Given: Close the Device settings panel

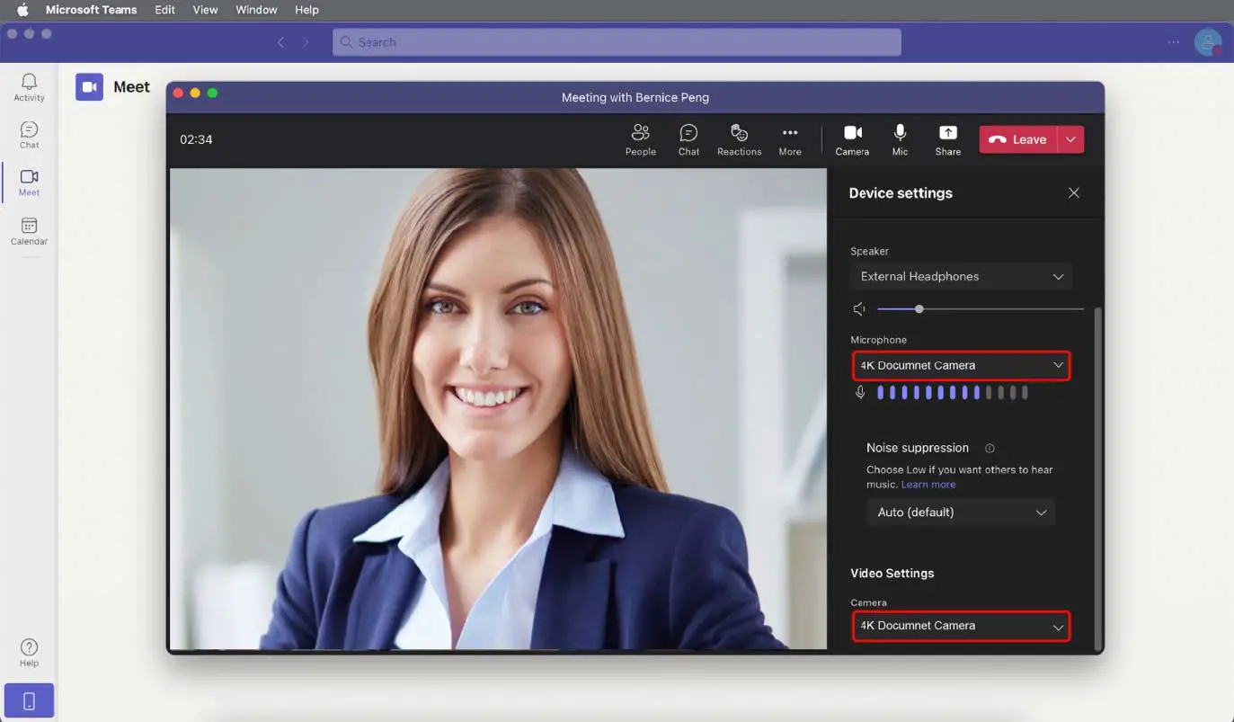Looking at the screenshot, I should [1074, 193].
